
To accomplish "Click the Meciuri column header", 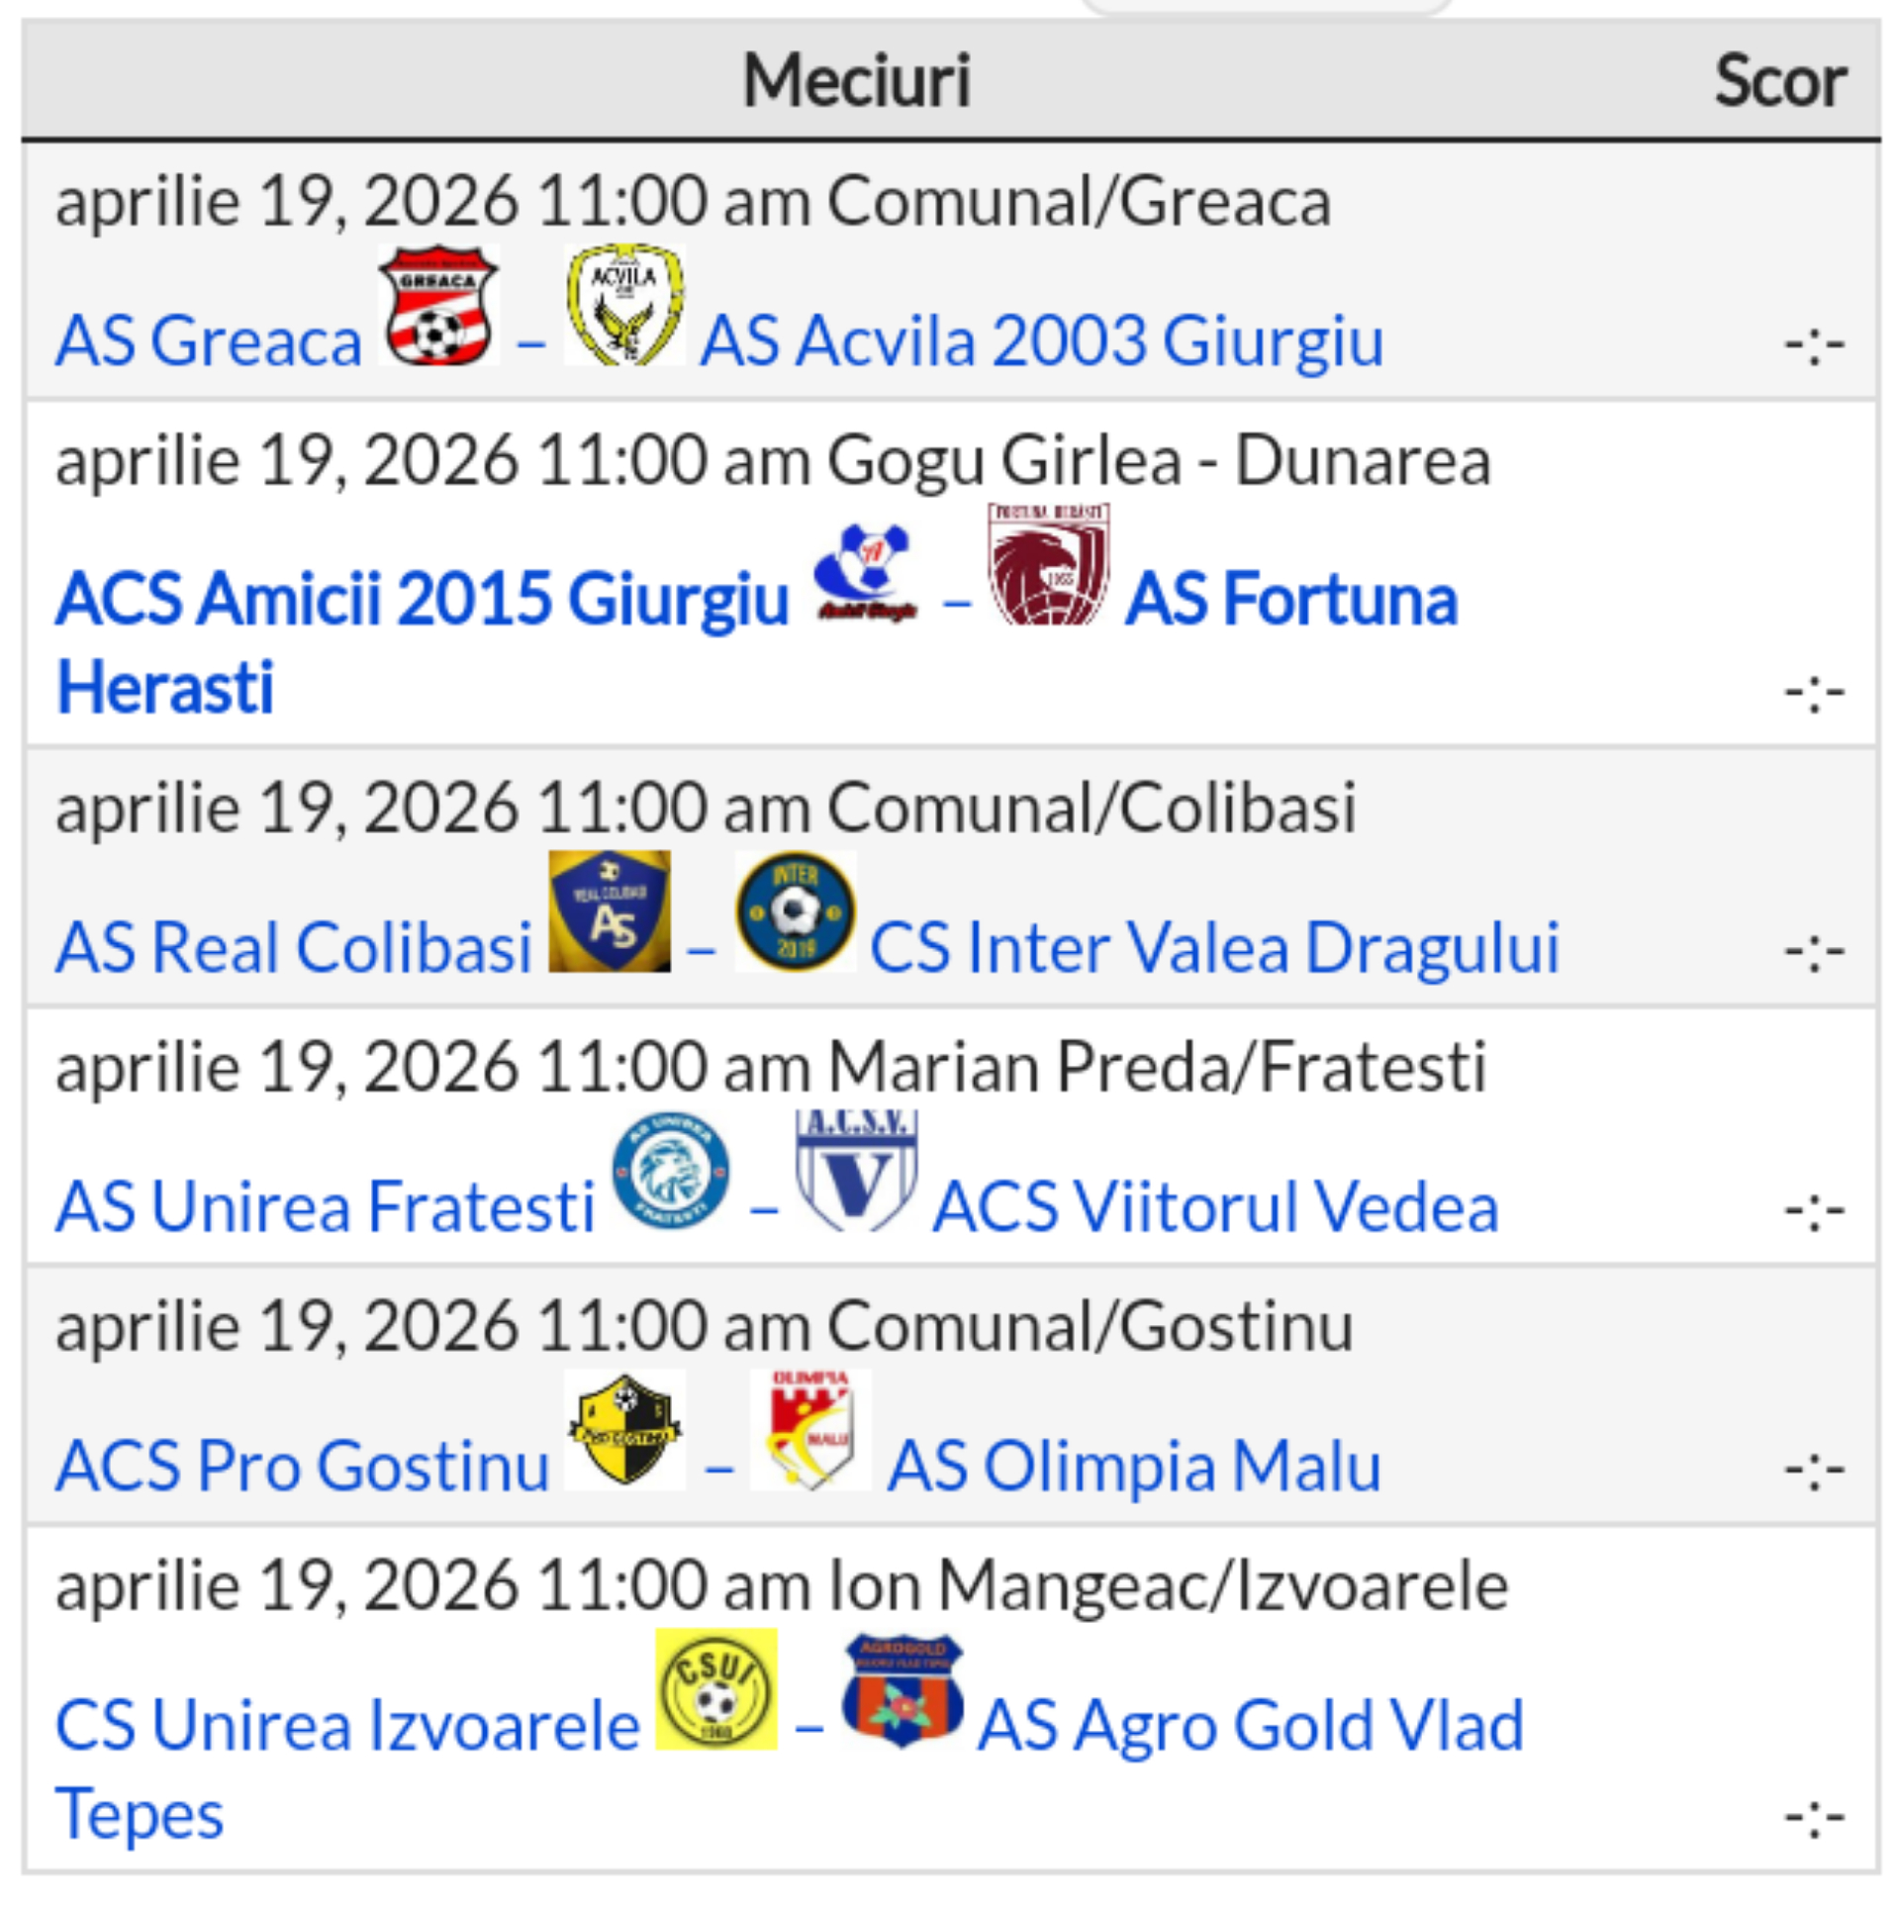I will click(857, 80).
